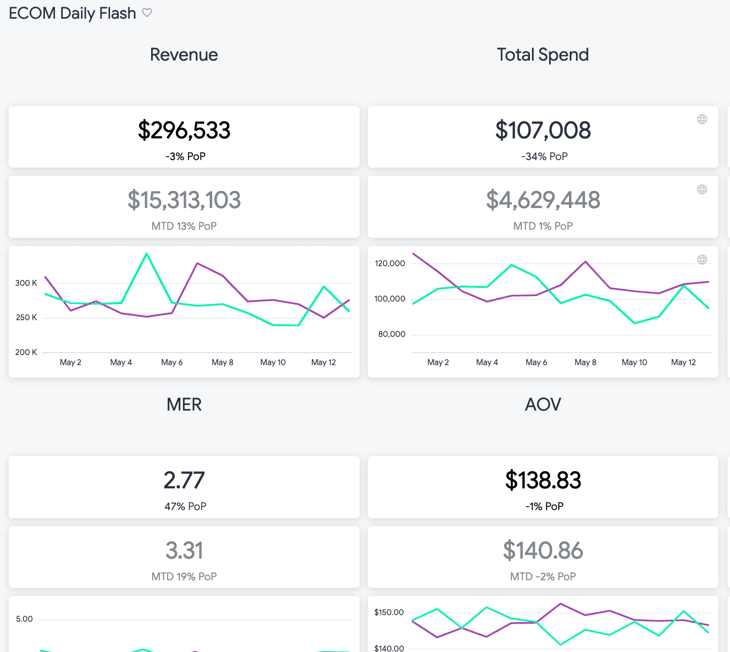Click May 8 on the Total Spend chart axis
The height and width of the screenshot is (652, 730).
[586, 363]
